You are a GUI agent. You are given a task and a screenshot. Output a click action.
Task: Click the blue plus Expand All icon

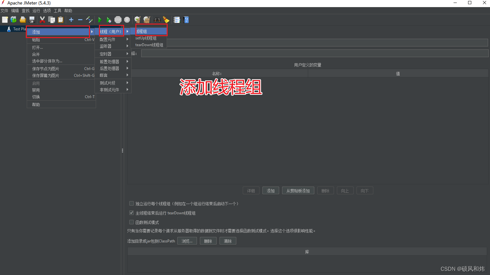tap(71, 20)
